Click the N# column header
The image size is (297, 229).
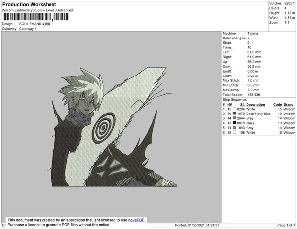click(229, 105)
